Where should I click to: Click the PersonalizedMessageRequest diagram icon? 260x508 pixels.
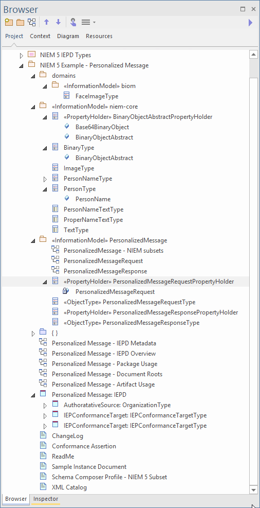55,260
